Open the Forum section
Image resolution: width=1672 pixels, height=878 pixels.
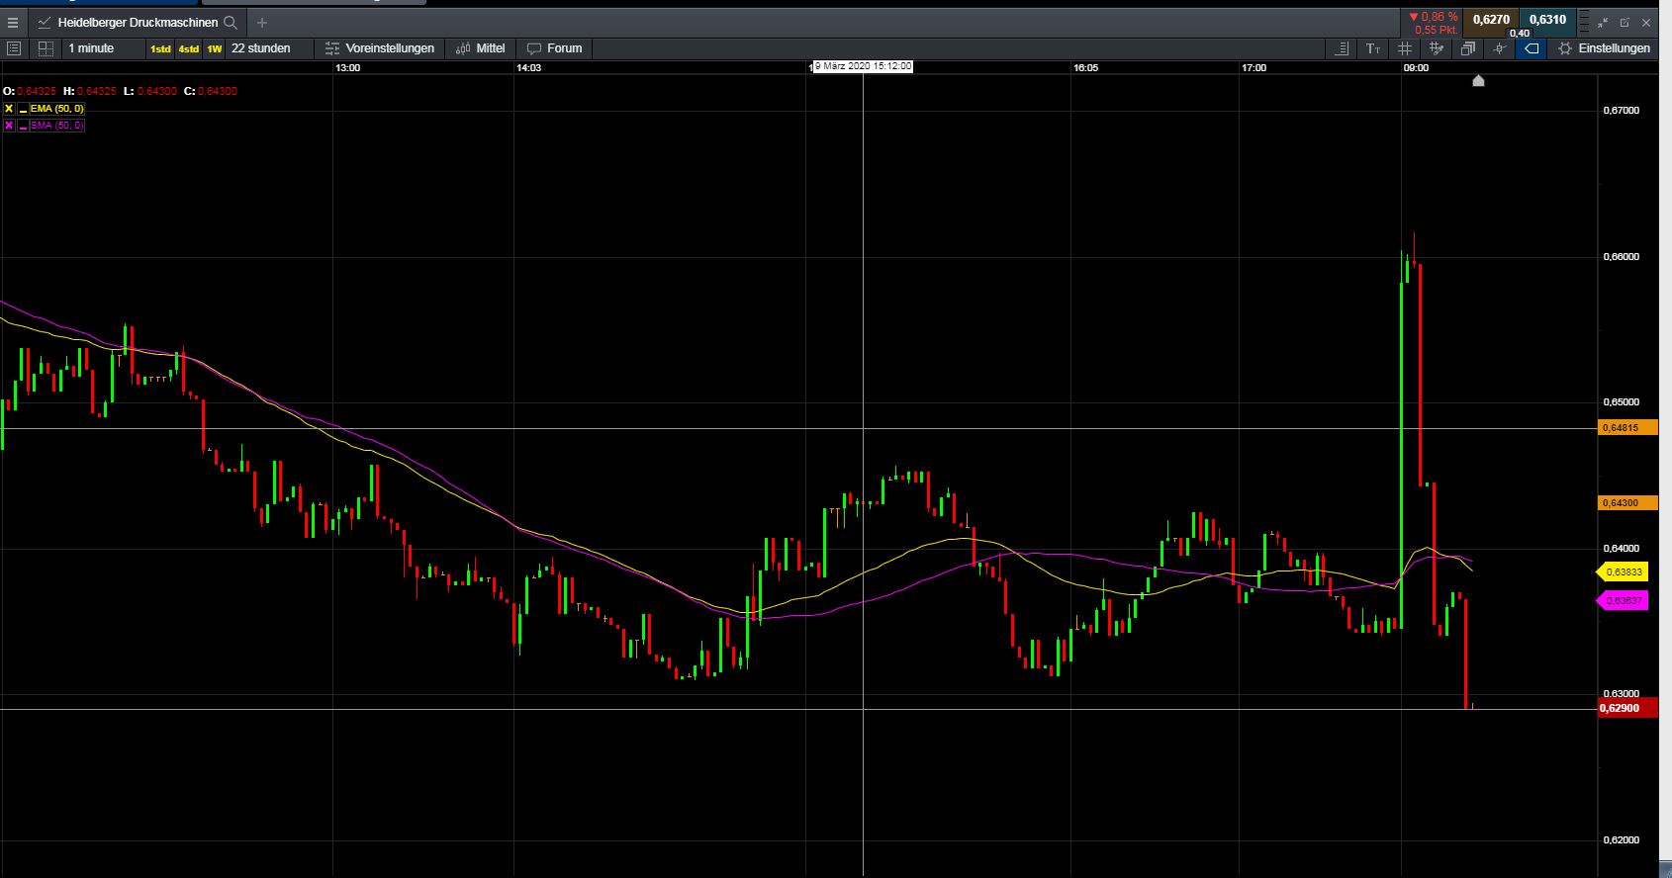click(x=555, y=48)
